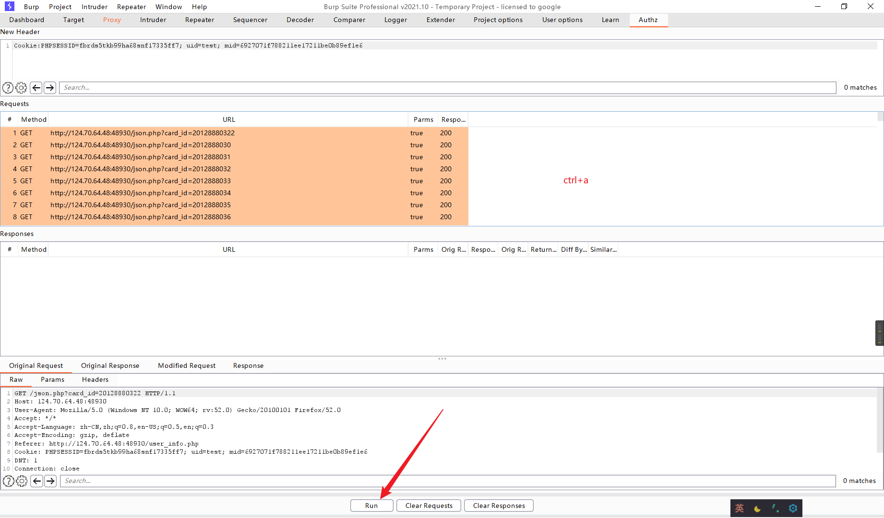Screen dimensions: 884x518
Task: Go to next match in New Header search
Action: coord(50,88)
